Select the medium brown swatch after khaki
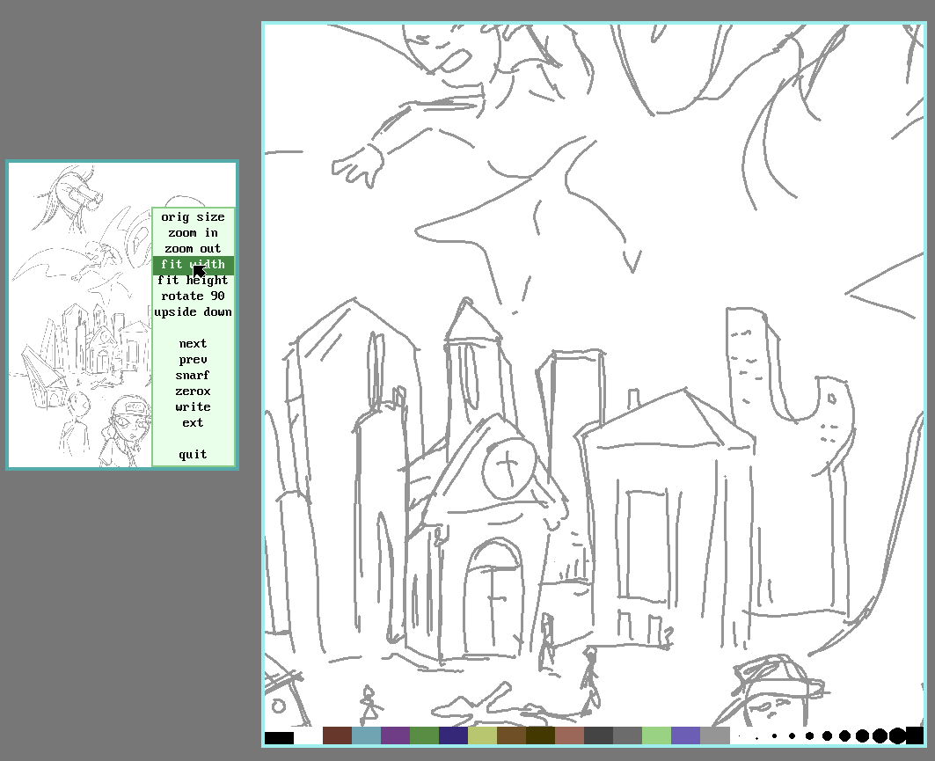 (x=512, y=736)
